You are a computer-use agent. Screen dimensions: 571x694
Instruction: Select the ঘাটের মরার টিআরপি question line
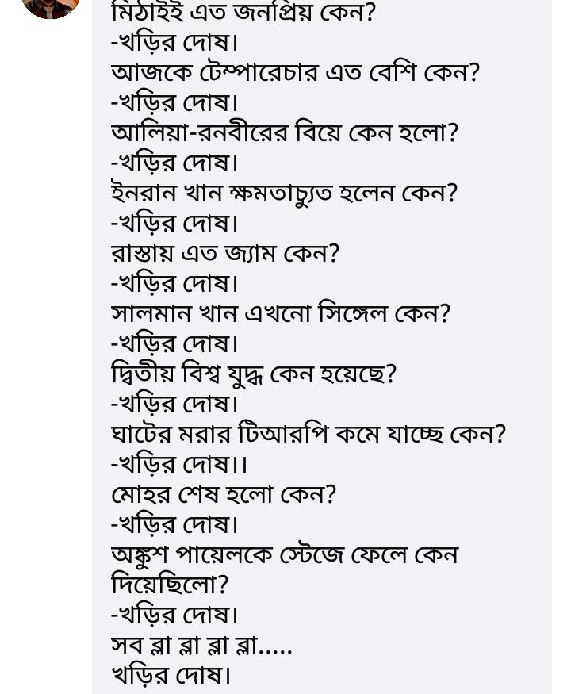tap(308, 434)
